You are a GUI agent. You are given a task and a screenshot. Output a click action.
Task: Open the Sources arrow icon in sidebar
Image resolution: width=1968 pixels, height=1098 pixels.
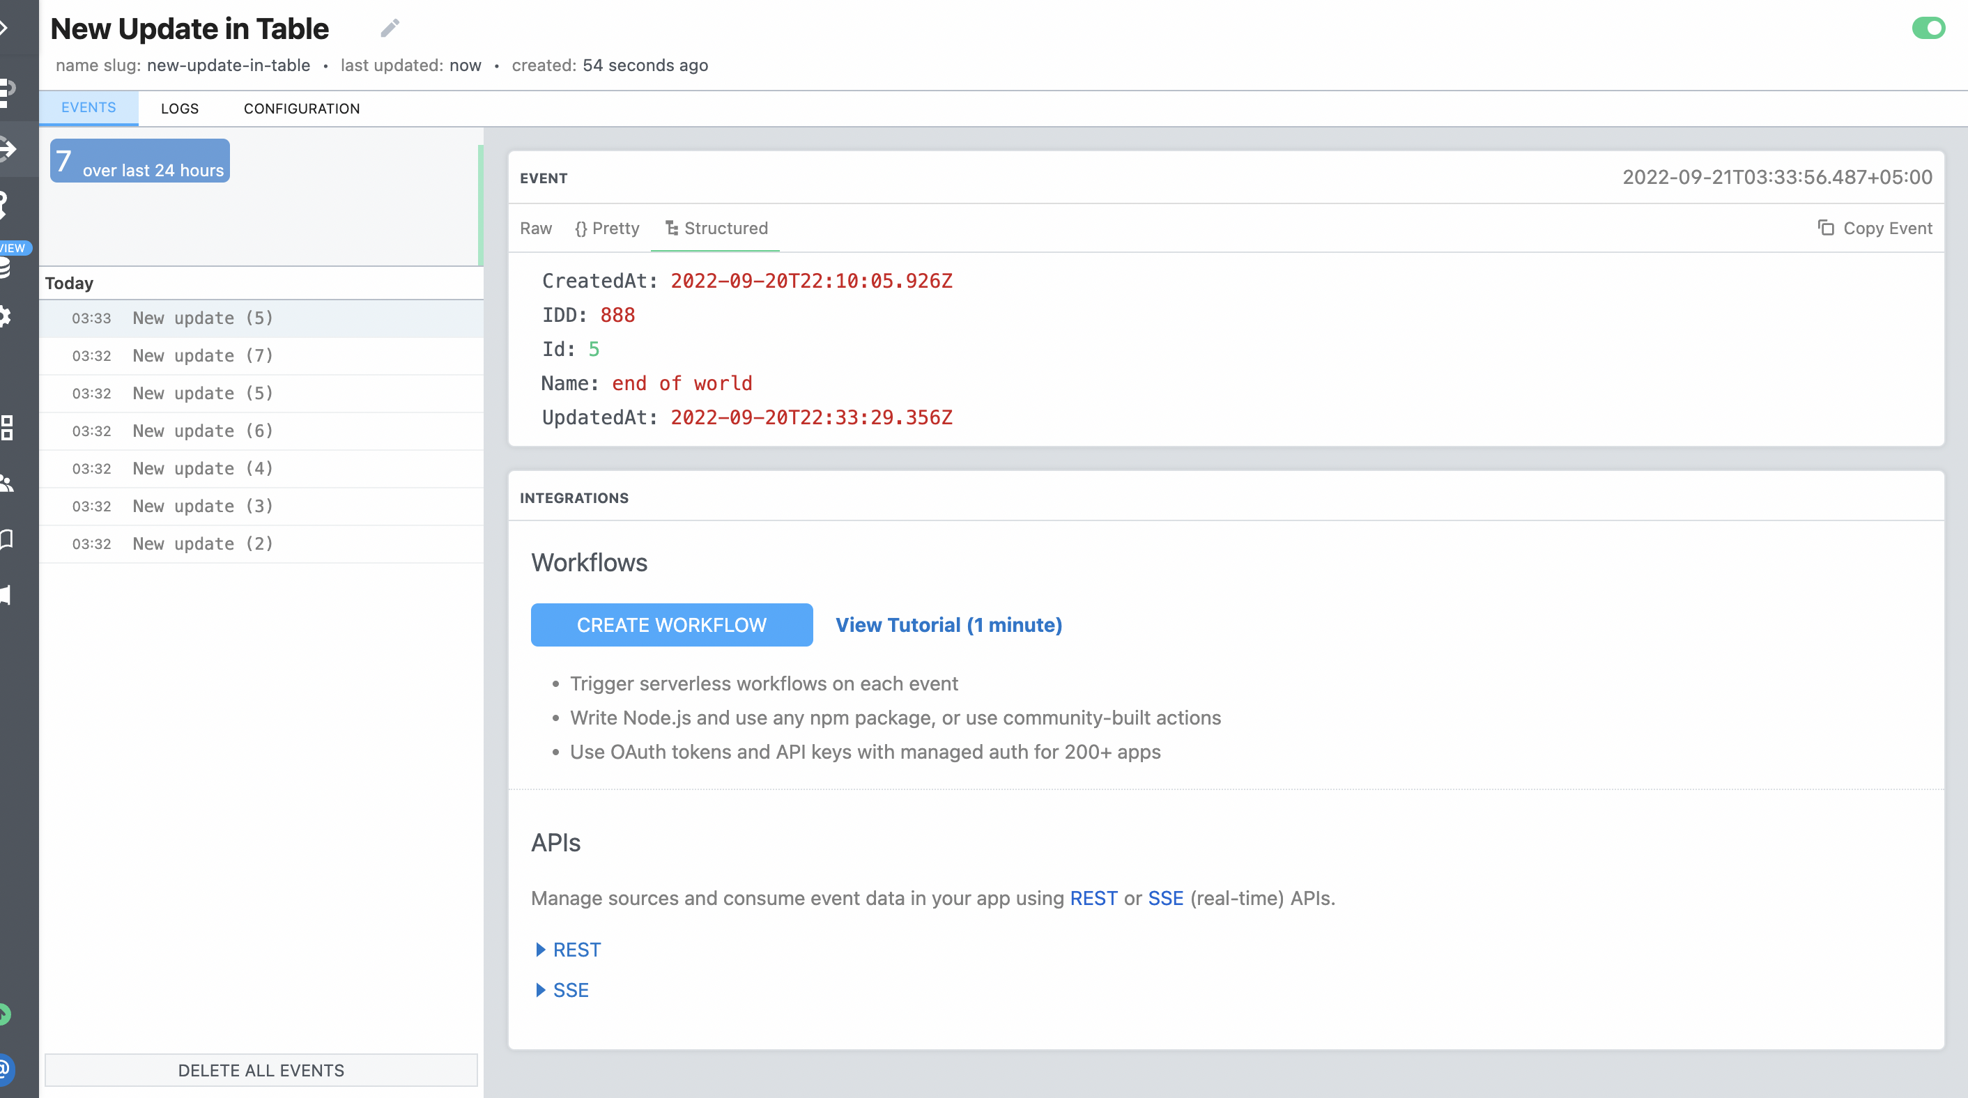tap(8, 148)
